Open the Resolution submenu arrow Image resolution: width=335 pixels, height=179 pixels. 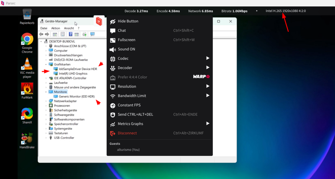coord(208,86)
